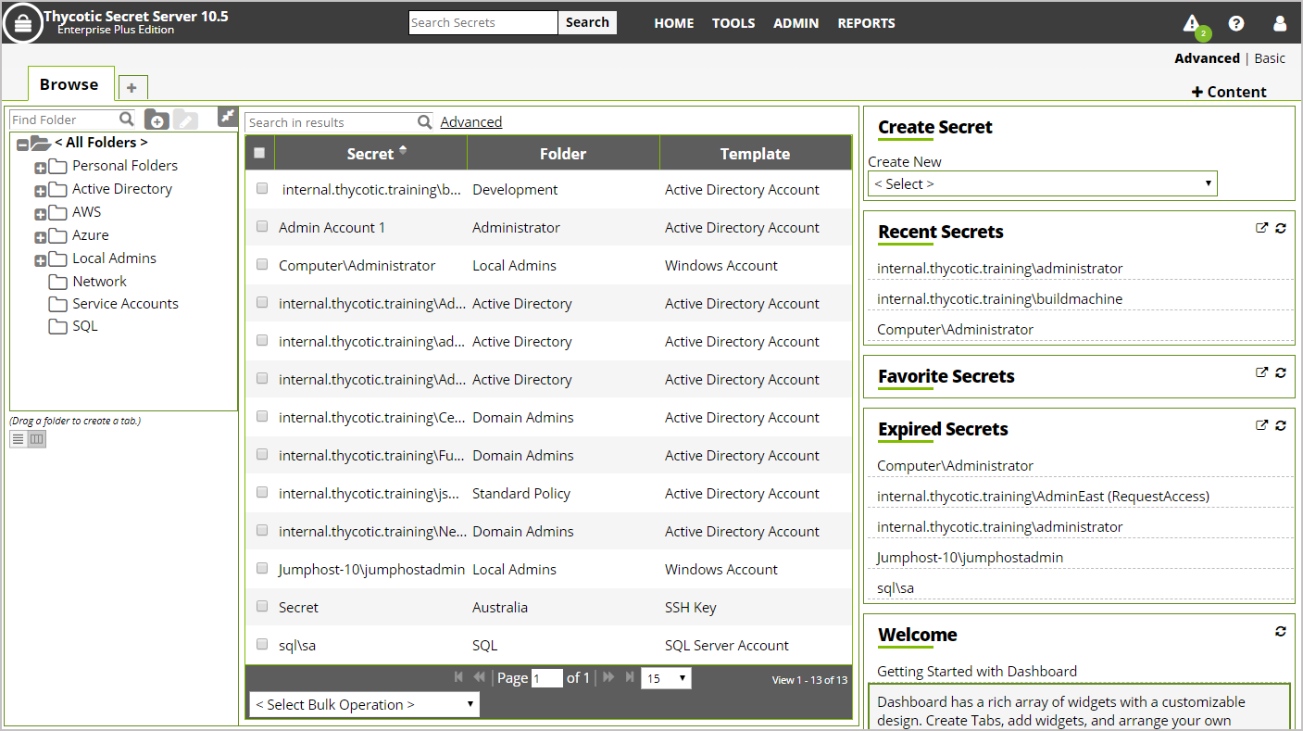Open the Select Bulk Operation dropdown

tap(365, 704)
